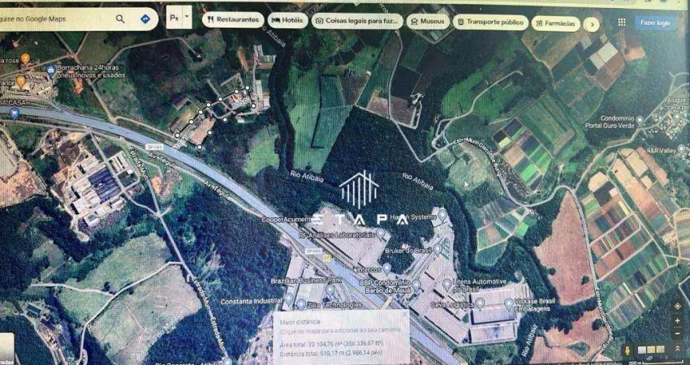Image resolution: width=690 pixels, height=365 pixels.
Task: Select the Farmácias category chip
Action: [555, 24]
